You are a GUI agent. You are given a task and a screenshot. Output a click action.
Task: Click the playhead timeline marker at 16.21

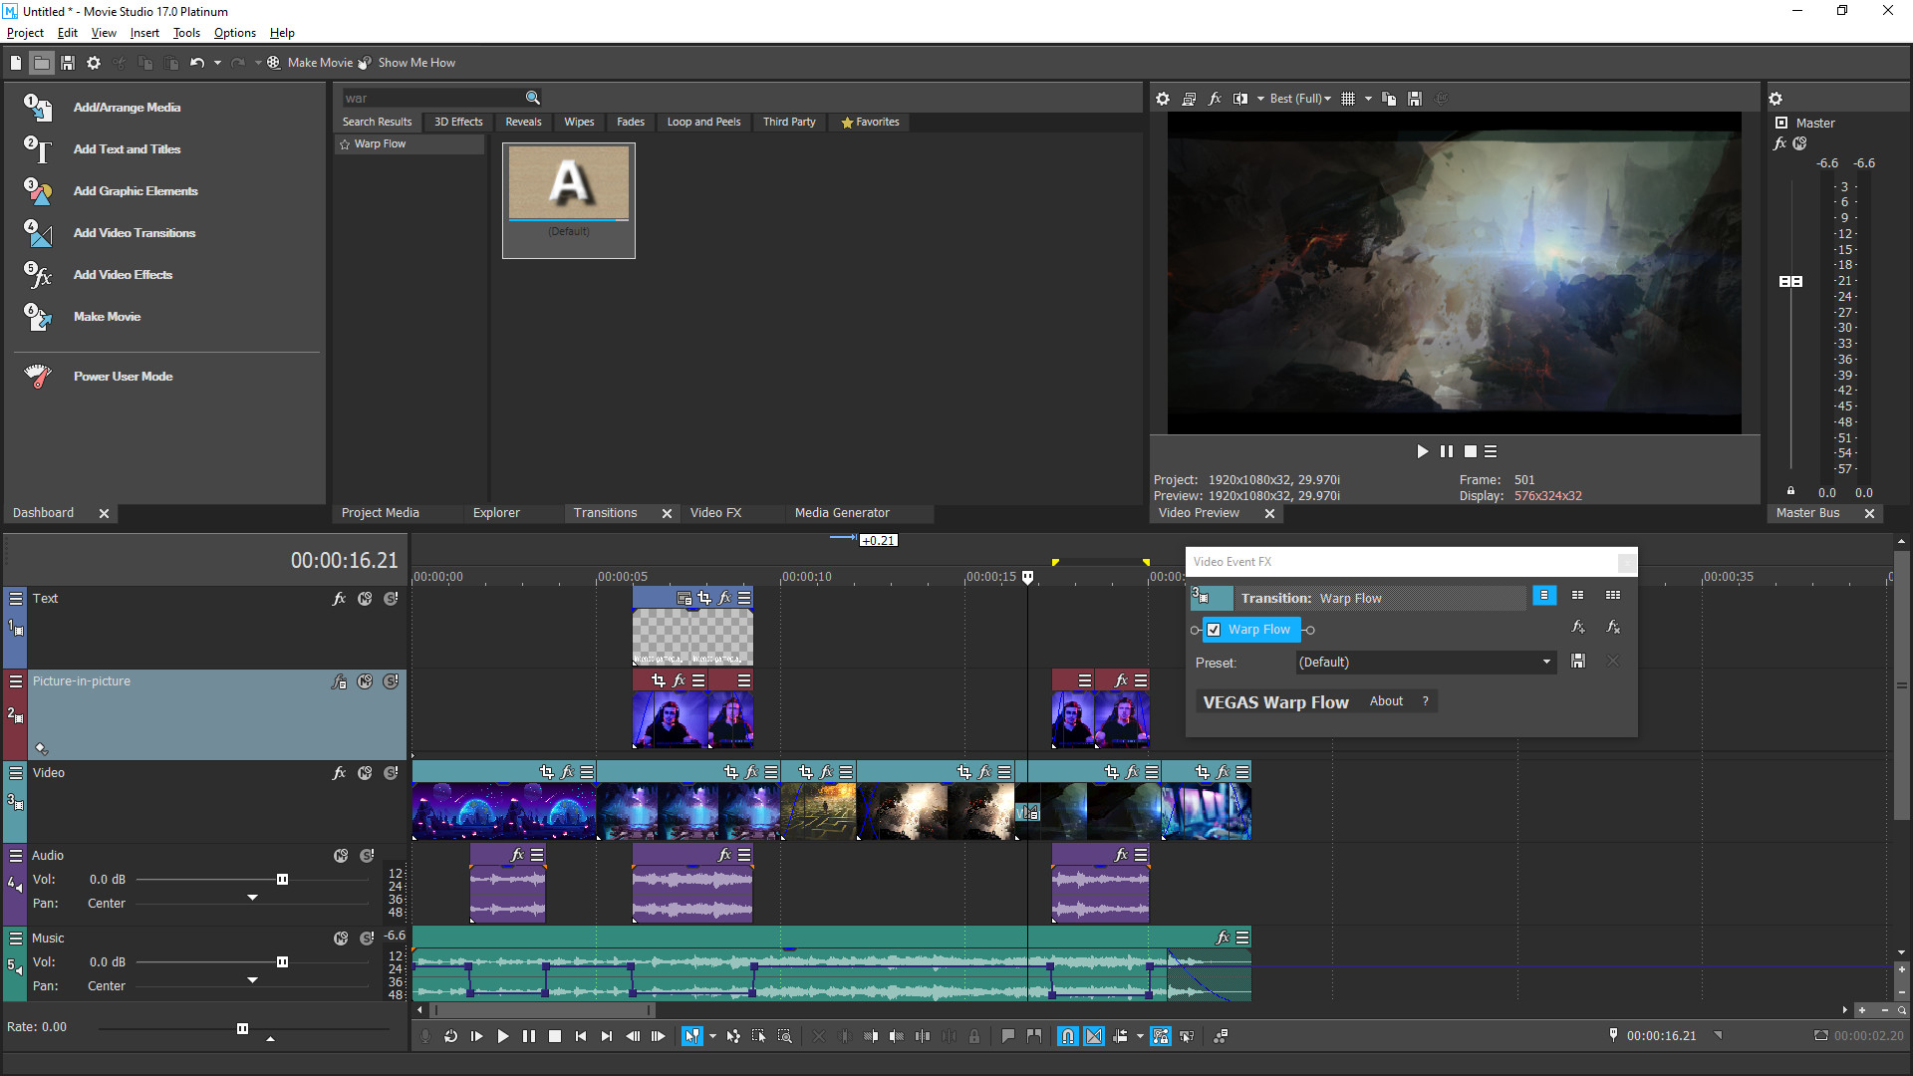[1029, 576]
